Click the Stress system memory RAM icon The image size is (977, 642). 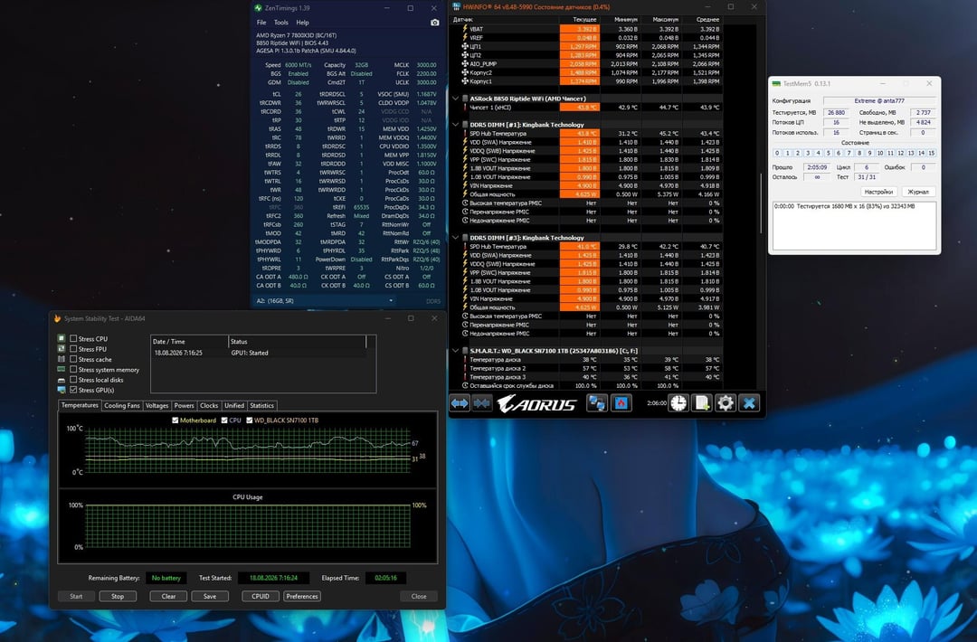(x=62, y=369)
